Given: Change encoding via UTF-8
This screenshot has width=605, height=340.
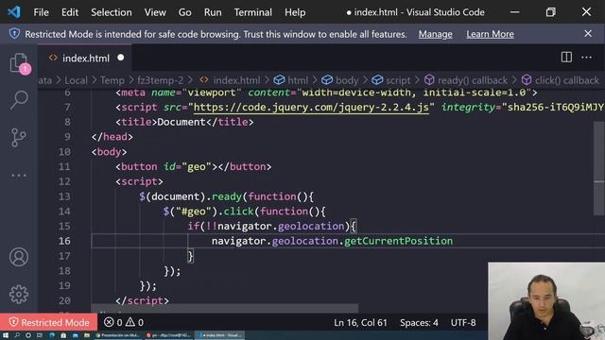Looking at the screenshot, I should [x=463, y=322].
